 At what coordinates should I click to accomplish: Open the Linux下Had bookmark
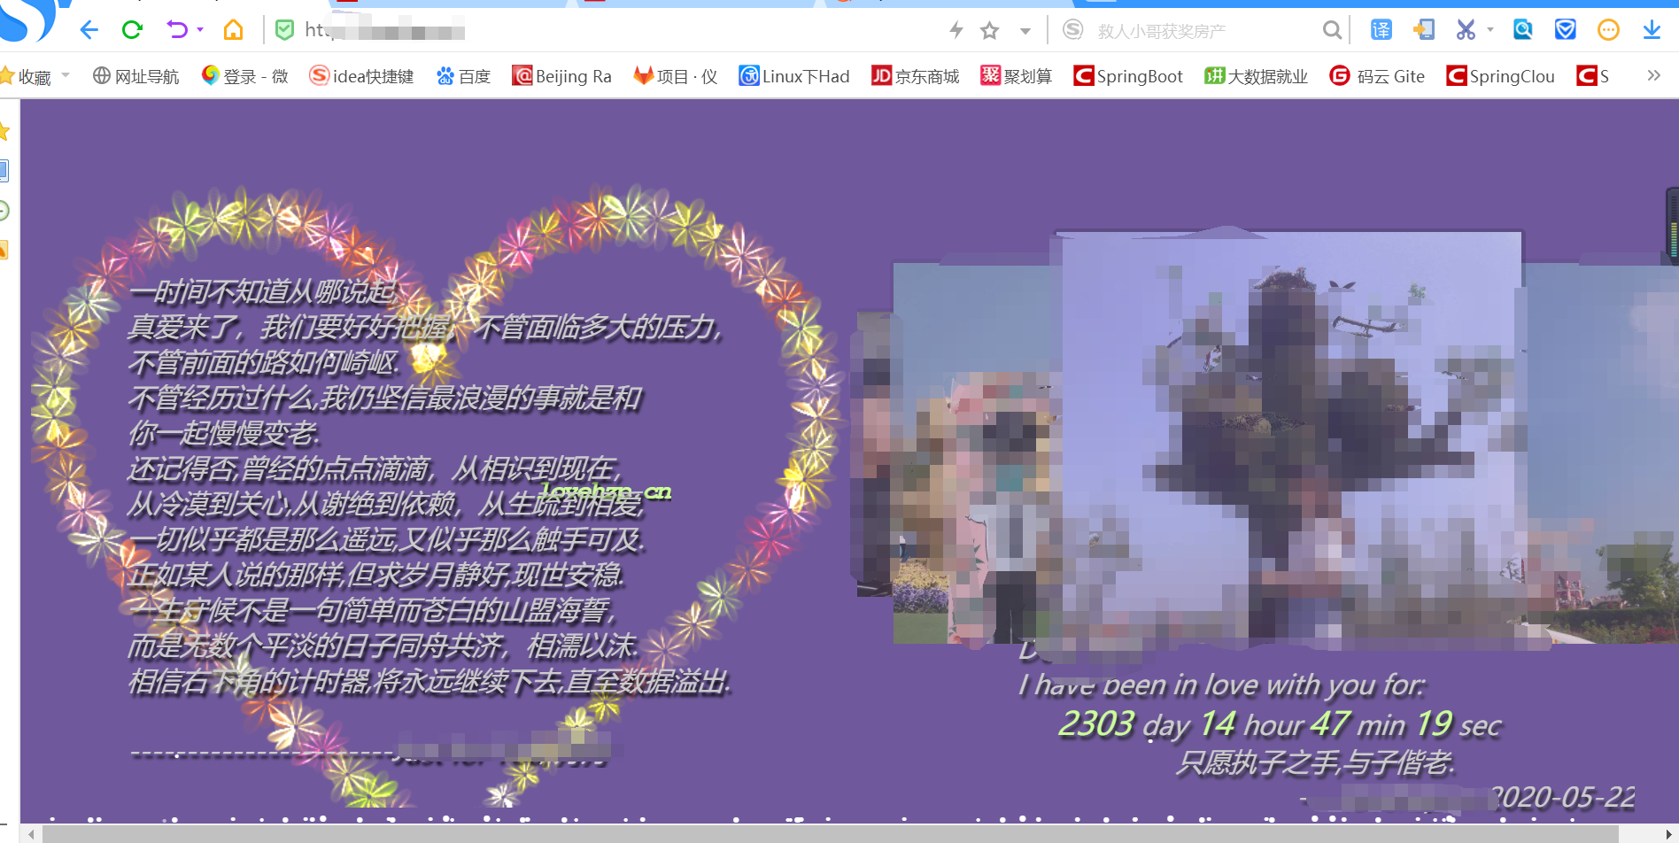pos(794,76)
